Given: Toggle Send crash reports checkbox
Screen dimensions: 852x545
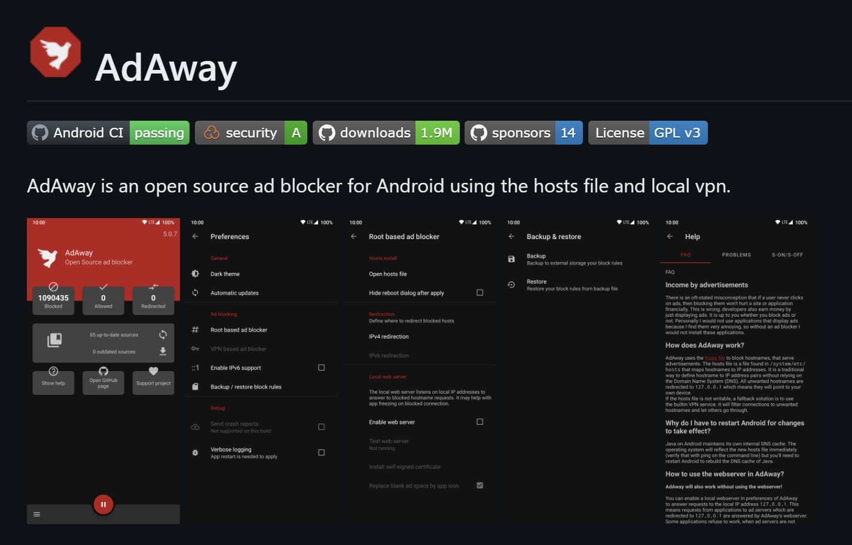Looking at the screenshot, I should pos(321,427).
